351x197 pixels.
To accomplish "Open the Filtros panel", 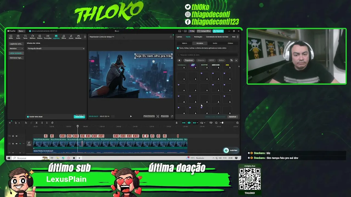I will [64, 37].
